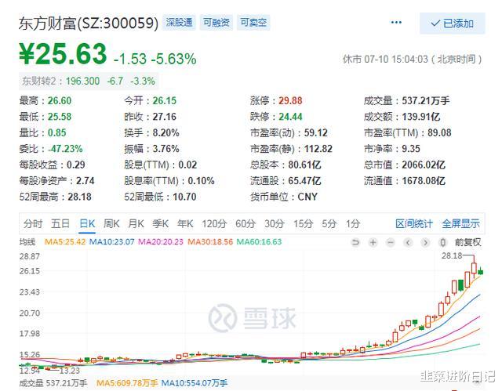Click the 可融资 tag
Image resolution: width=502 pixels, height=391 pixels.
(x=216, y=23)
